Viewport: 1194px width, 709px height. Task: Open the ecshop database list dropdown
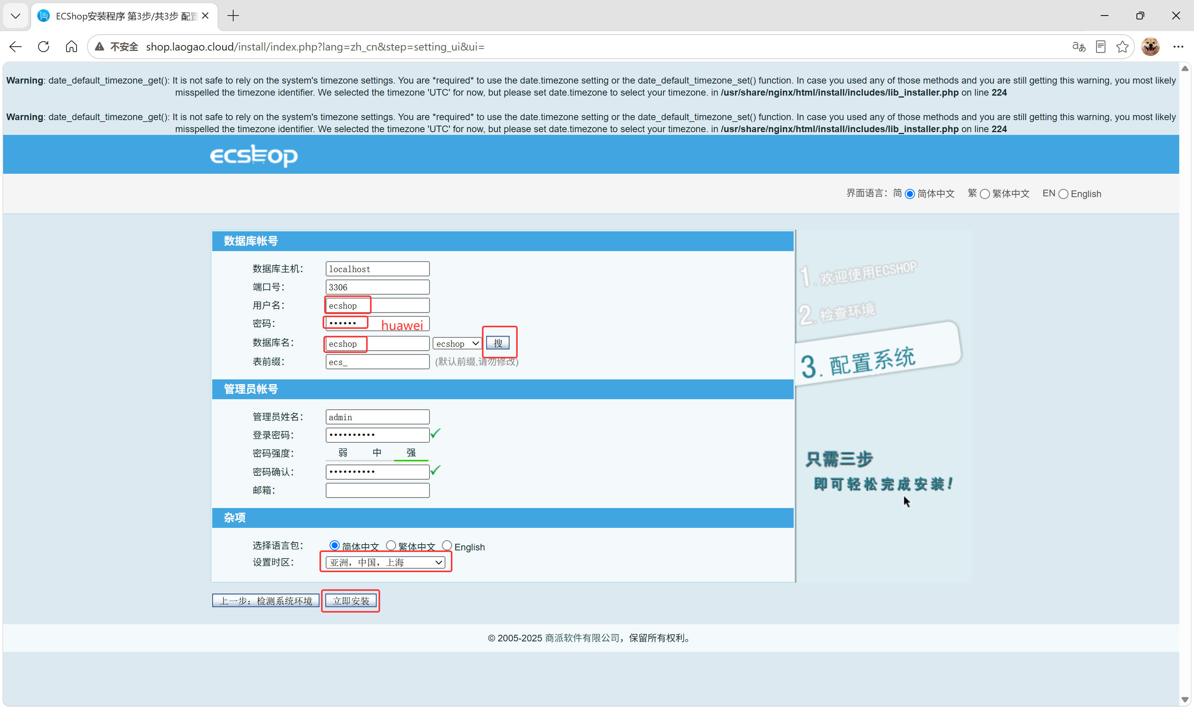pos(457,344)
